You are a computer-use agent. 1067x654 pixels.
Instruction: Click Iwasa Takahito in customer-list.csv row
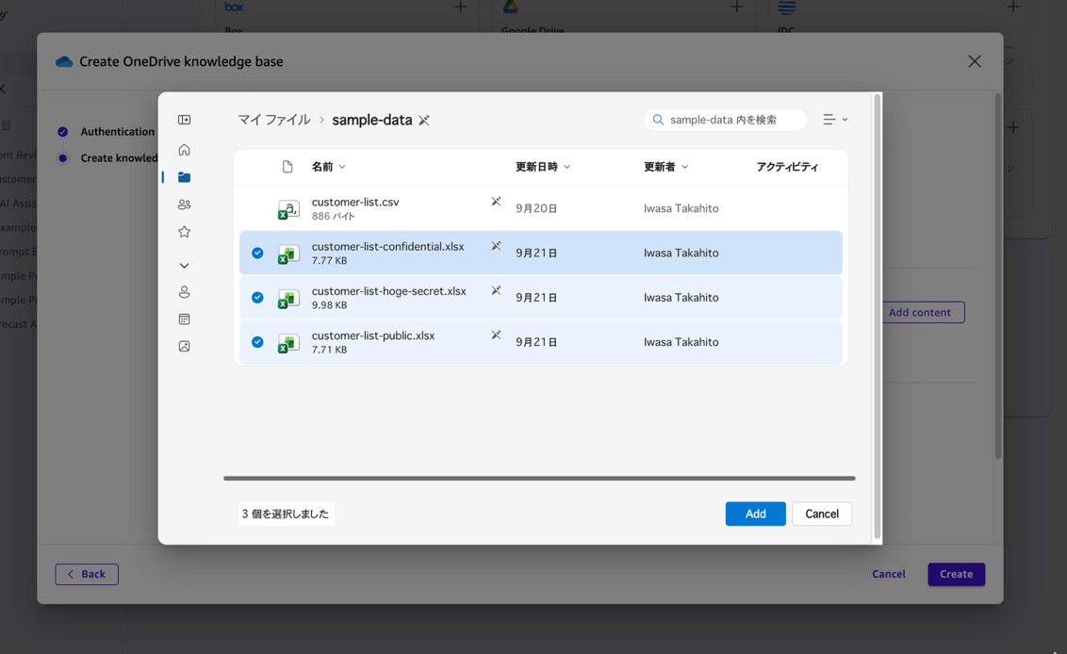(x=681, y=208)
